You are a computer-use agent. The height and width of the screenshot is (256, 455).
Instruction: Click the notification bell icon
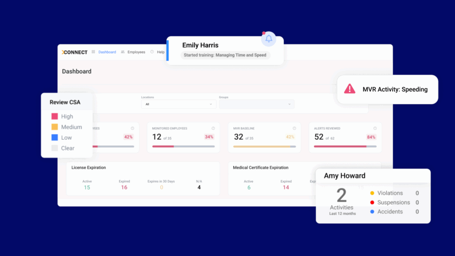click(269, 39)
